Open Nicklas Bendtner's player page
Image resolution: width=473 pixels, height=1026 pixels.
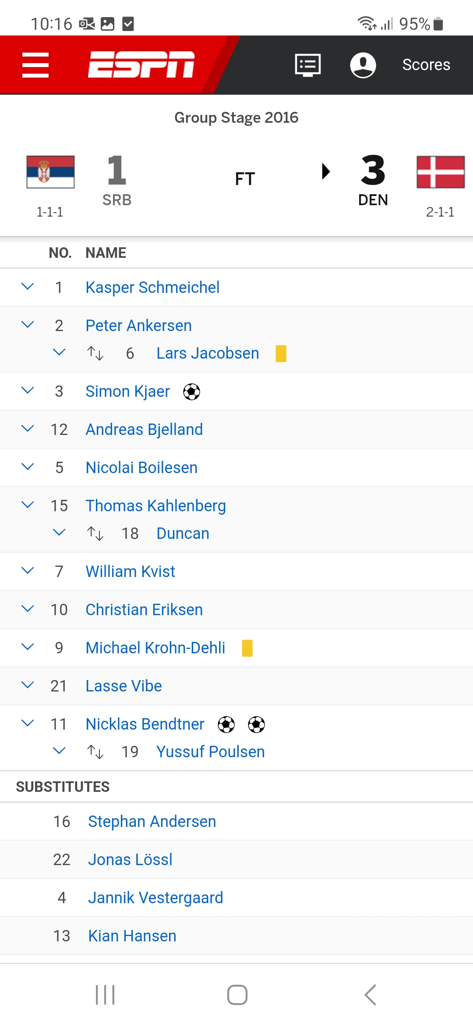145,724
